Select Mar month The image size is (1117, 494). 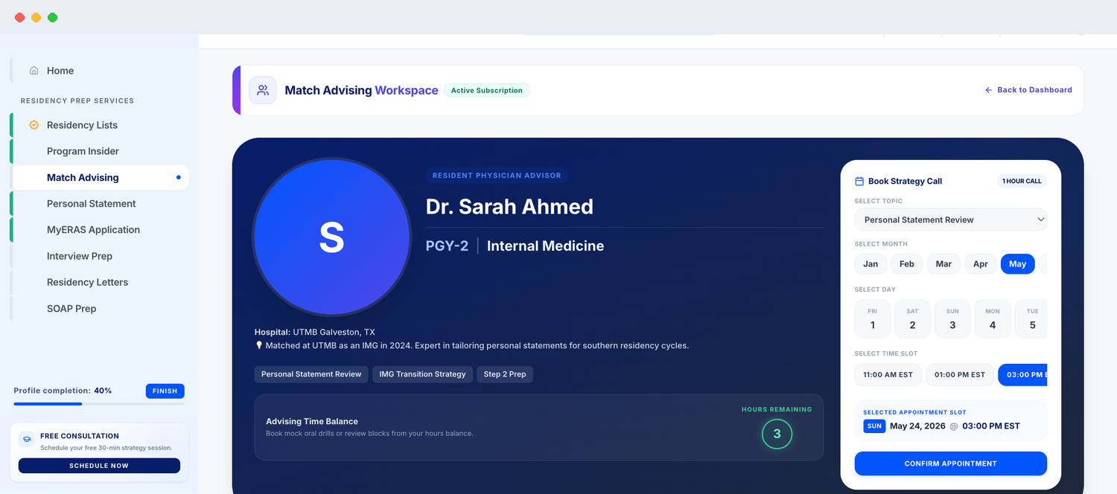[943, 264]
